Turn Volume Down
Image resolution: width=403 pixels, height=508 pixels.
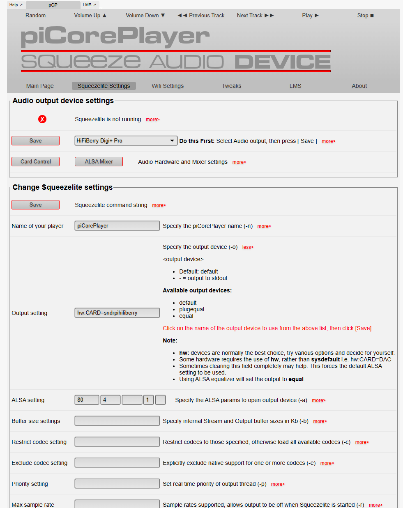pos(145,15)
